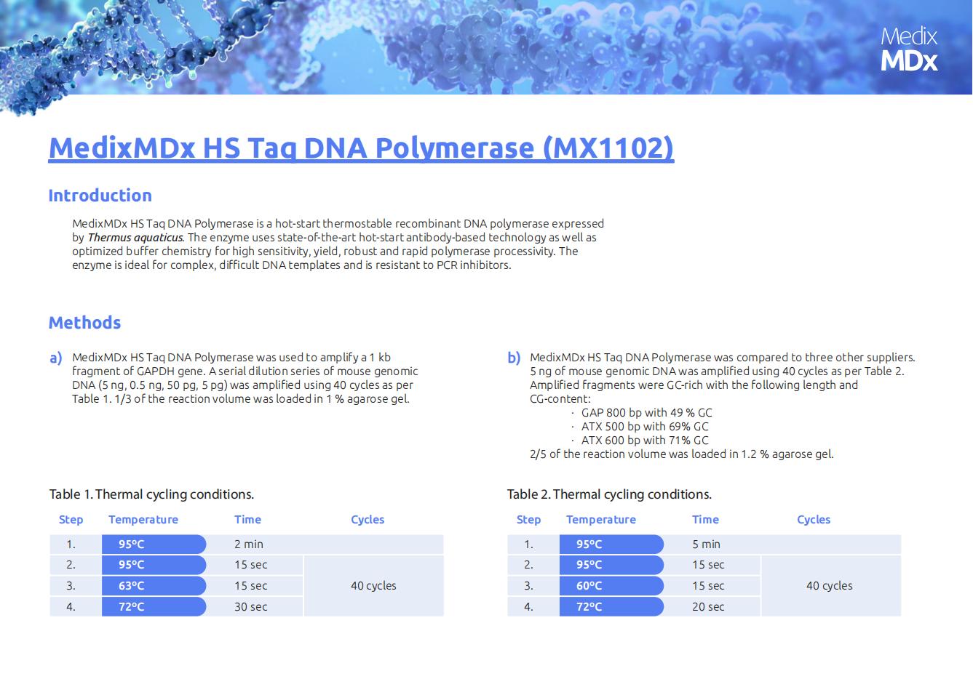Click the 20 sec time cell
The image size is (973, 687).
[708, 607]
